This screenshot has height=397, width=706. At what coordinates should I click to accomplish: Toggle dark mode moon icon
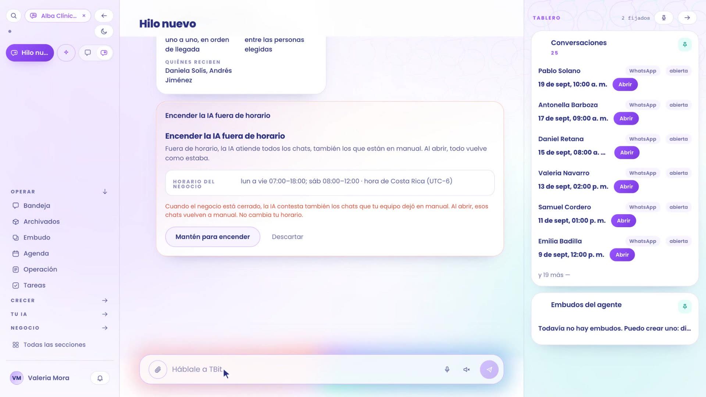[x=104, y=32]
